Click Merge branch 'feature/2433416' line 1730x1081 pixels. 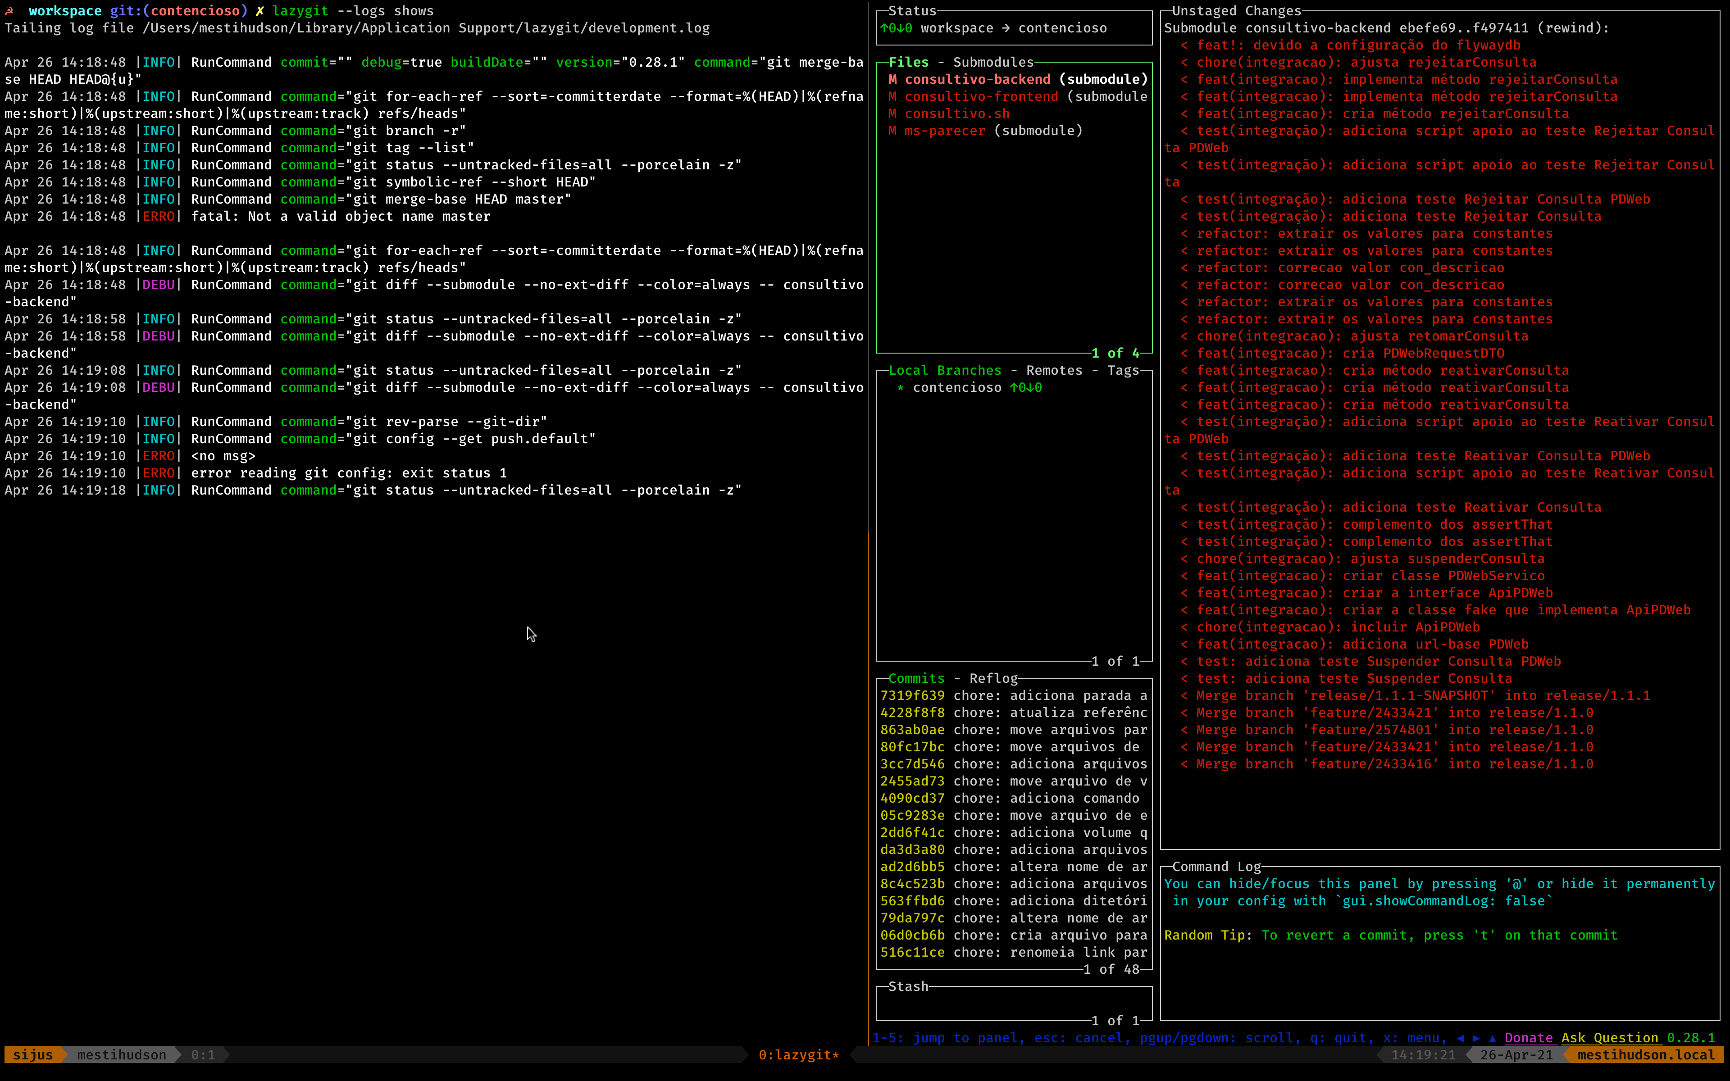tap(1387, 764)
